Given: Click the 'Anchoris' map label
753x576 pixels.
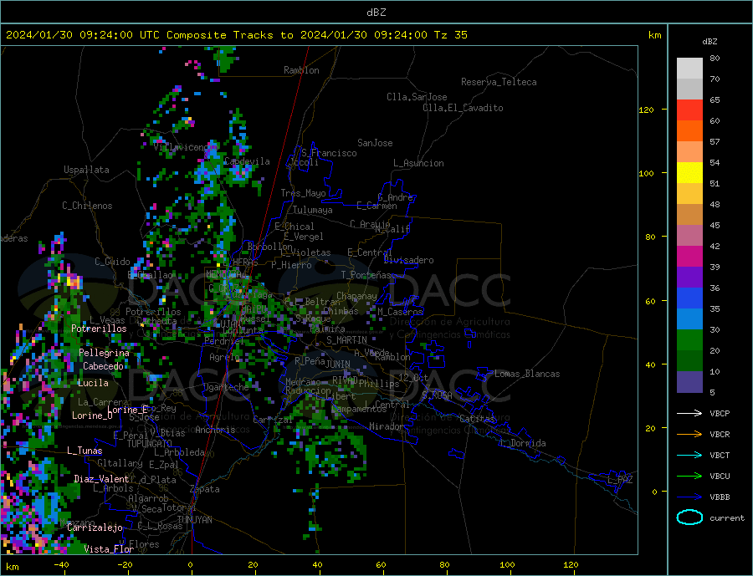Looking at the screenshot, I should point(215,430).
